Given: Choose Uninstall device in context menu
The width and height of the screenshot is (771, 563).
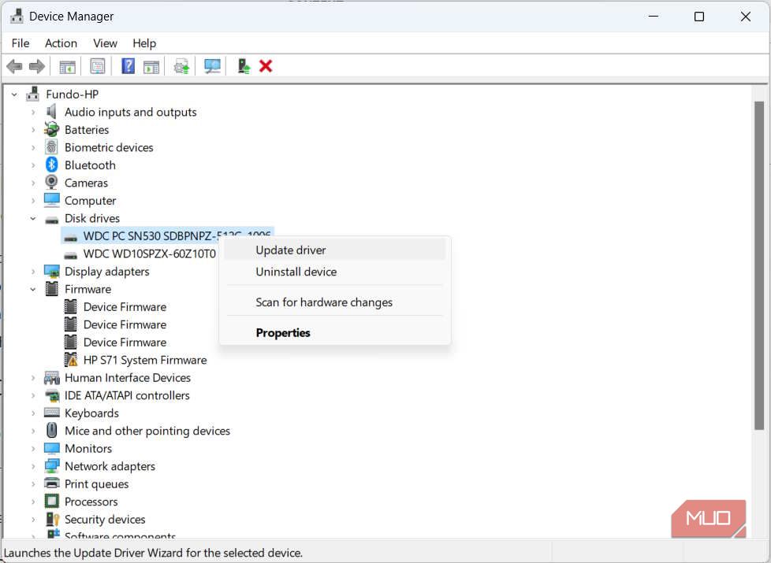Looking at the screenshot, I should (x=334, y=272).
